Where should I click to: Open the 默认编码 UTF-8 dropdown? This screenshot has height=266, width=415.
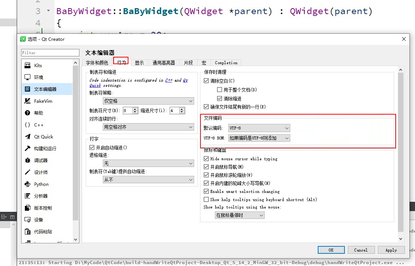259,128
